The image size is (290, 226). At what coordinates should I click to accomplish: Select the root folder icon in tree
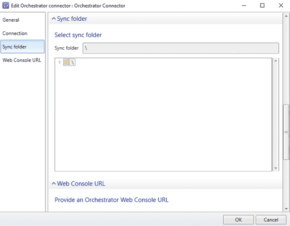click(x=67, y=62)
